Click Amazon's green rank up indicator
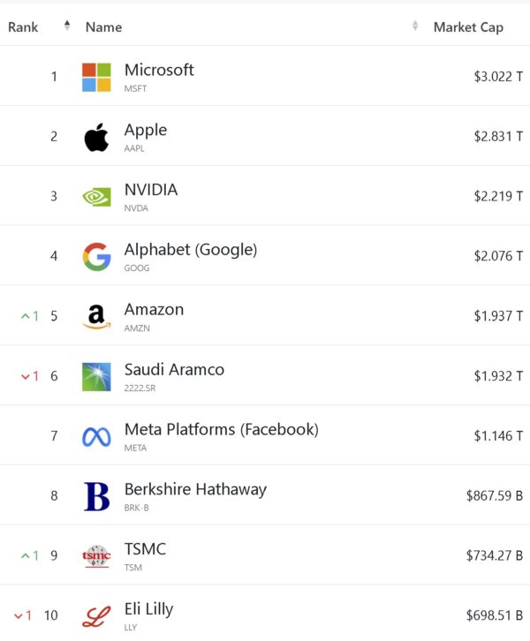This screenshot has height=641, width=530. click(x=30, y=316)
